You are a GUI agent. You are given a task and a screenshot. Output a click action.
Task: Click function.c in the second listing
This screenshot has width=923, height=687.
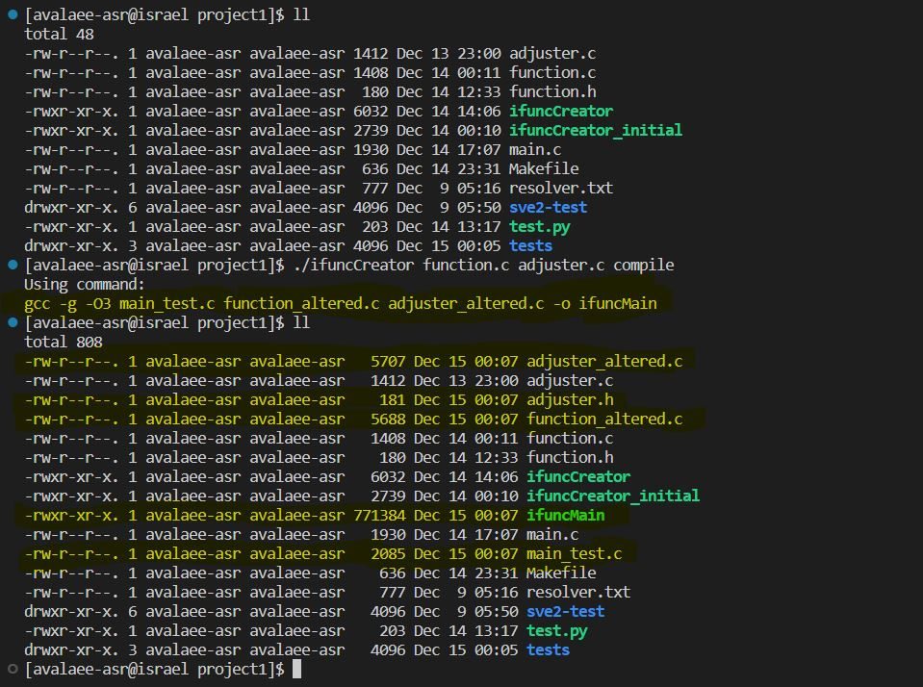pos(570,439)
